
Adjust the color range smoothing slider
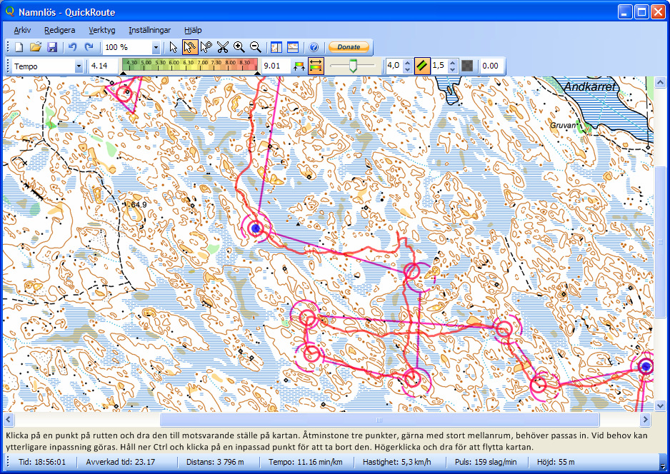pyautogui.click(x=353, y=66)
